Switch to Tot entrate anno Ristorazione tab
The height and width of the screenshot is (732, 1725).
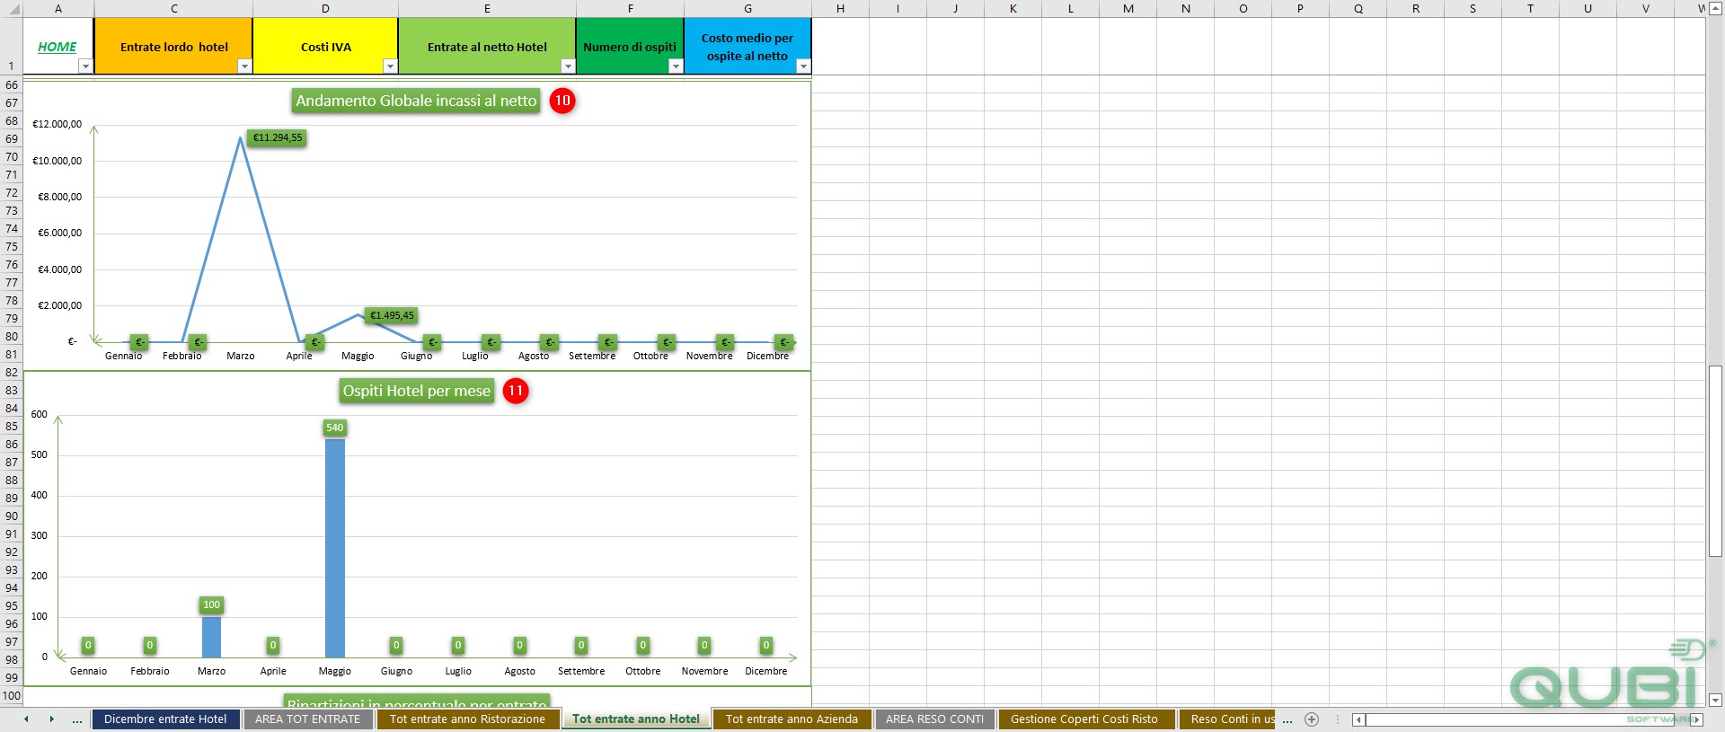[467, 719]
